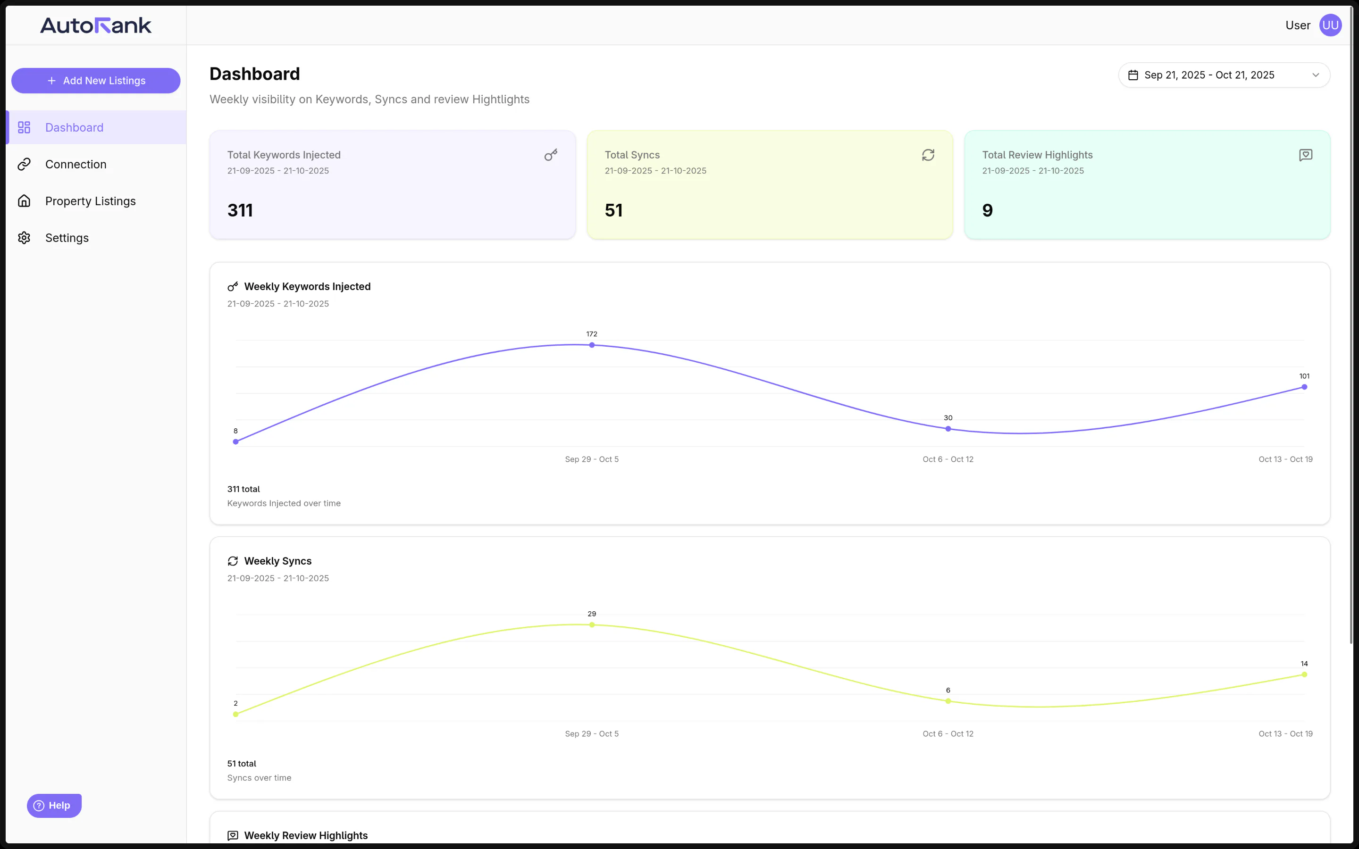Click the 311 value on Total Keywords Injected card

[240, 210]
